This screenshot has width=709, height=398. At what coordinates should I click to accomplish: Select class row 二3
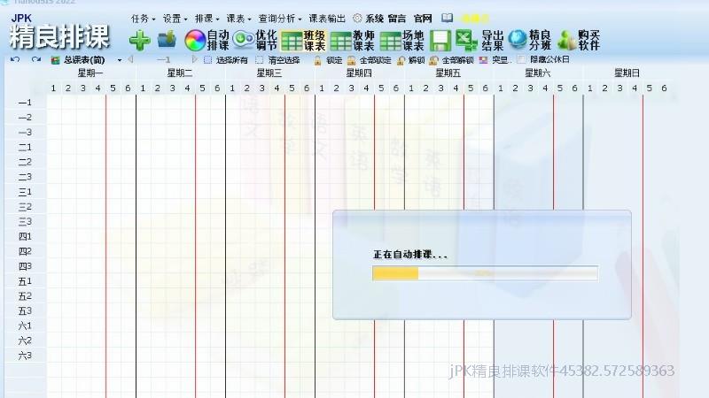tap(25, 177)
